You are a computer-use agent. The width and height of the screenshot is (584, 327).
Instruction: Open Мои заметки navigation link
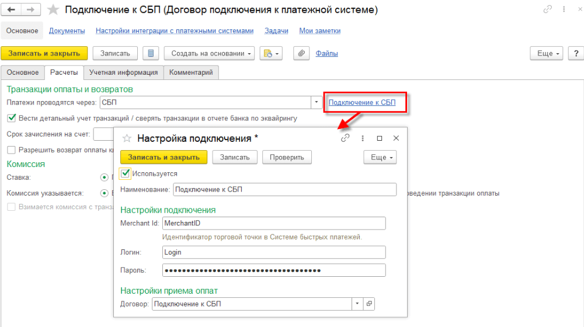(x=320, y=31)
